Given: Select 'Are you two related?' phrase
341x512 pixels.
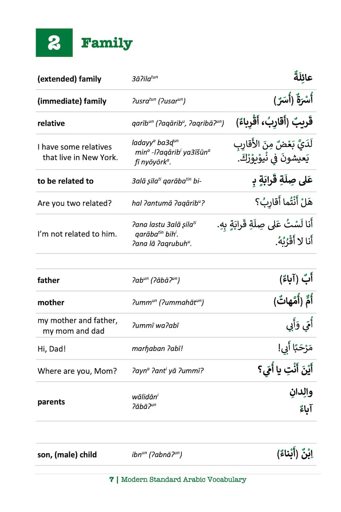Looking at the screenshot, I should pos(75,203).
